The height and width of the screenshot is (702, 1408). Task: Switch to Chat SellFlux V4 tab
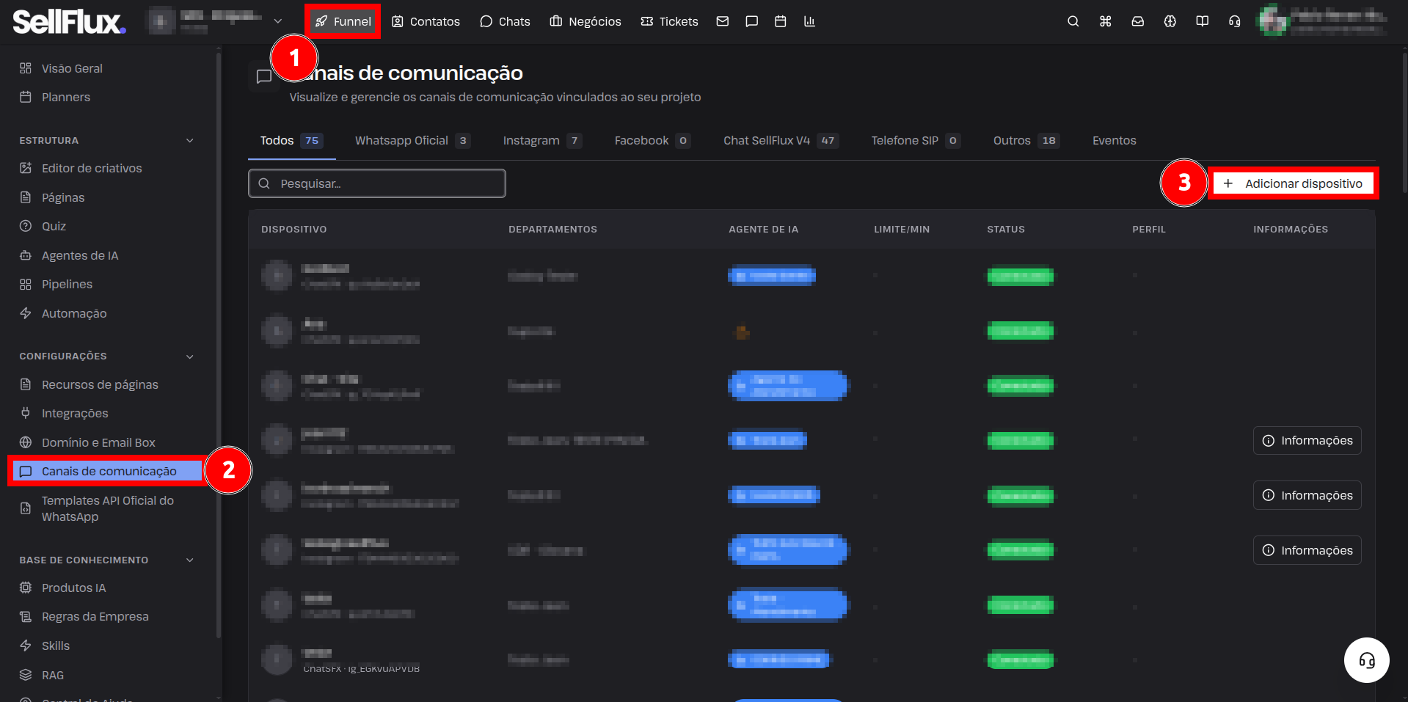781,140
